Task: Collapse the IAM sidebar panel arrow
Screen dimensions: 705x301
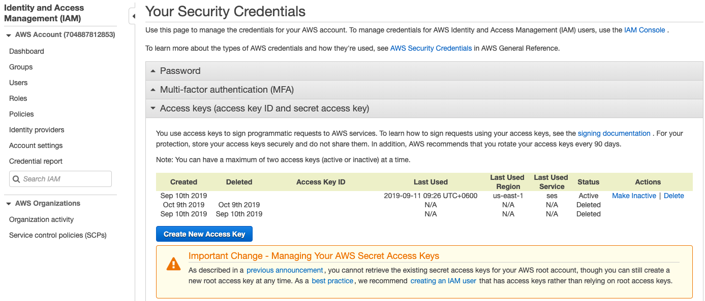Action: click(133, 16)
